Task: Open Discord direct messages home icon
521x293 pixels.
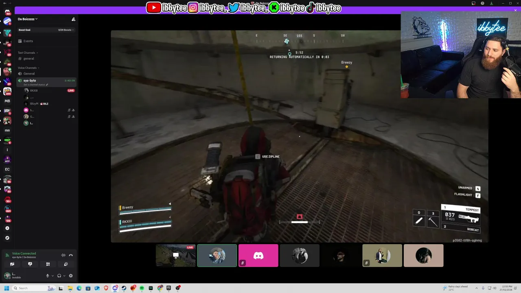Action: click(x=7, y=12)
